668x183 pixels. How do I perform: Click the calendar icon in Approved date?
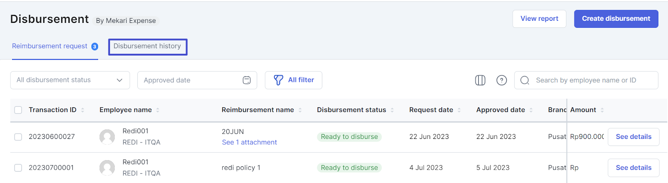click(x=247, y=80)
